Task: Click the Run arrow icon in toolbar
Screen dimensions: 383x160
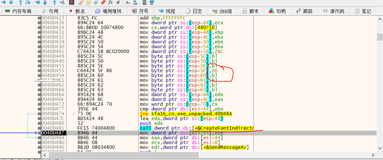Action: click(3, 2)
